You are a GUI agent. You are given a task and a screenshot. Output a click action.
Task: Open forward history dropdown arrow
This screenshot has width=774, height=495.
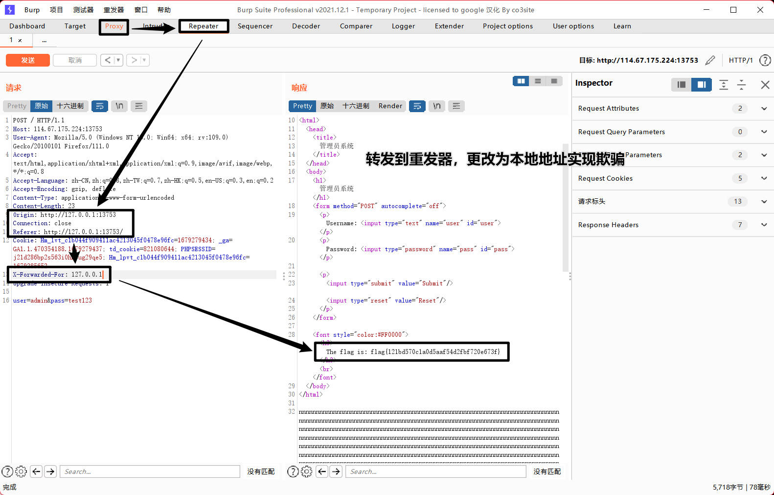coord(144,60)
